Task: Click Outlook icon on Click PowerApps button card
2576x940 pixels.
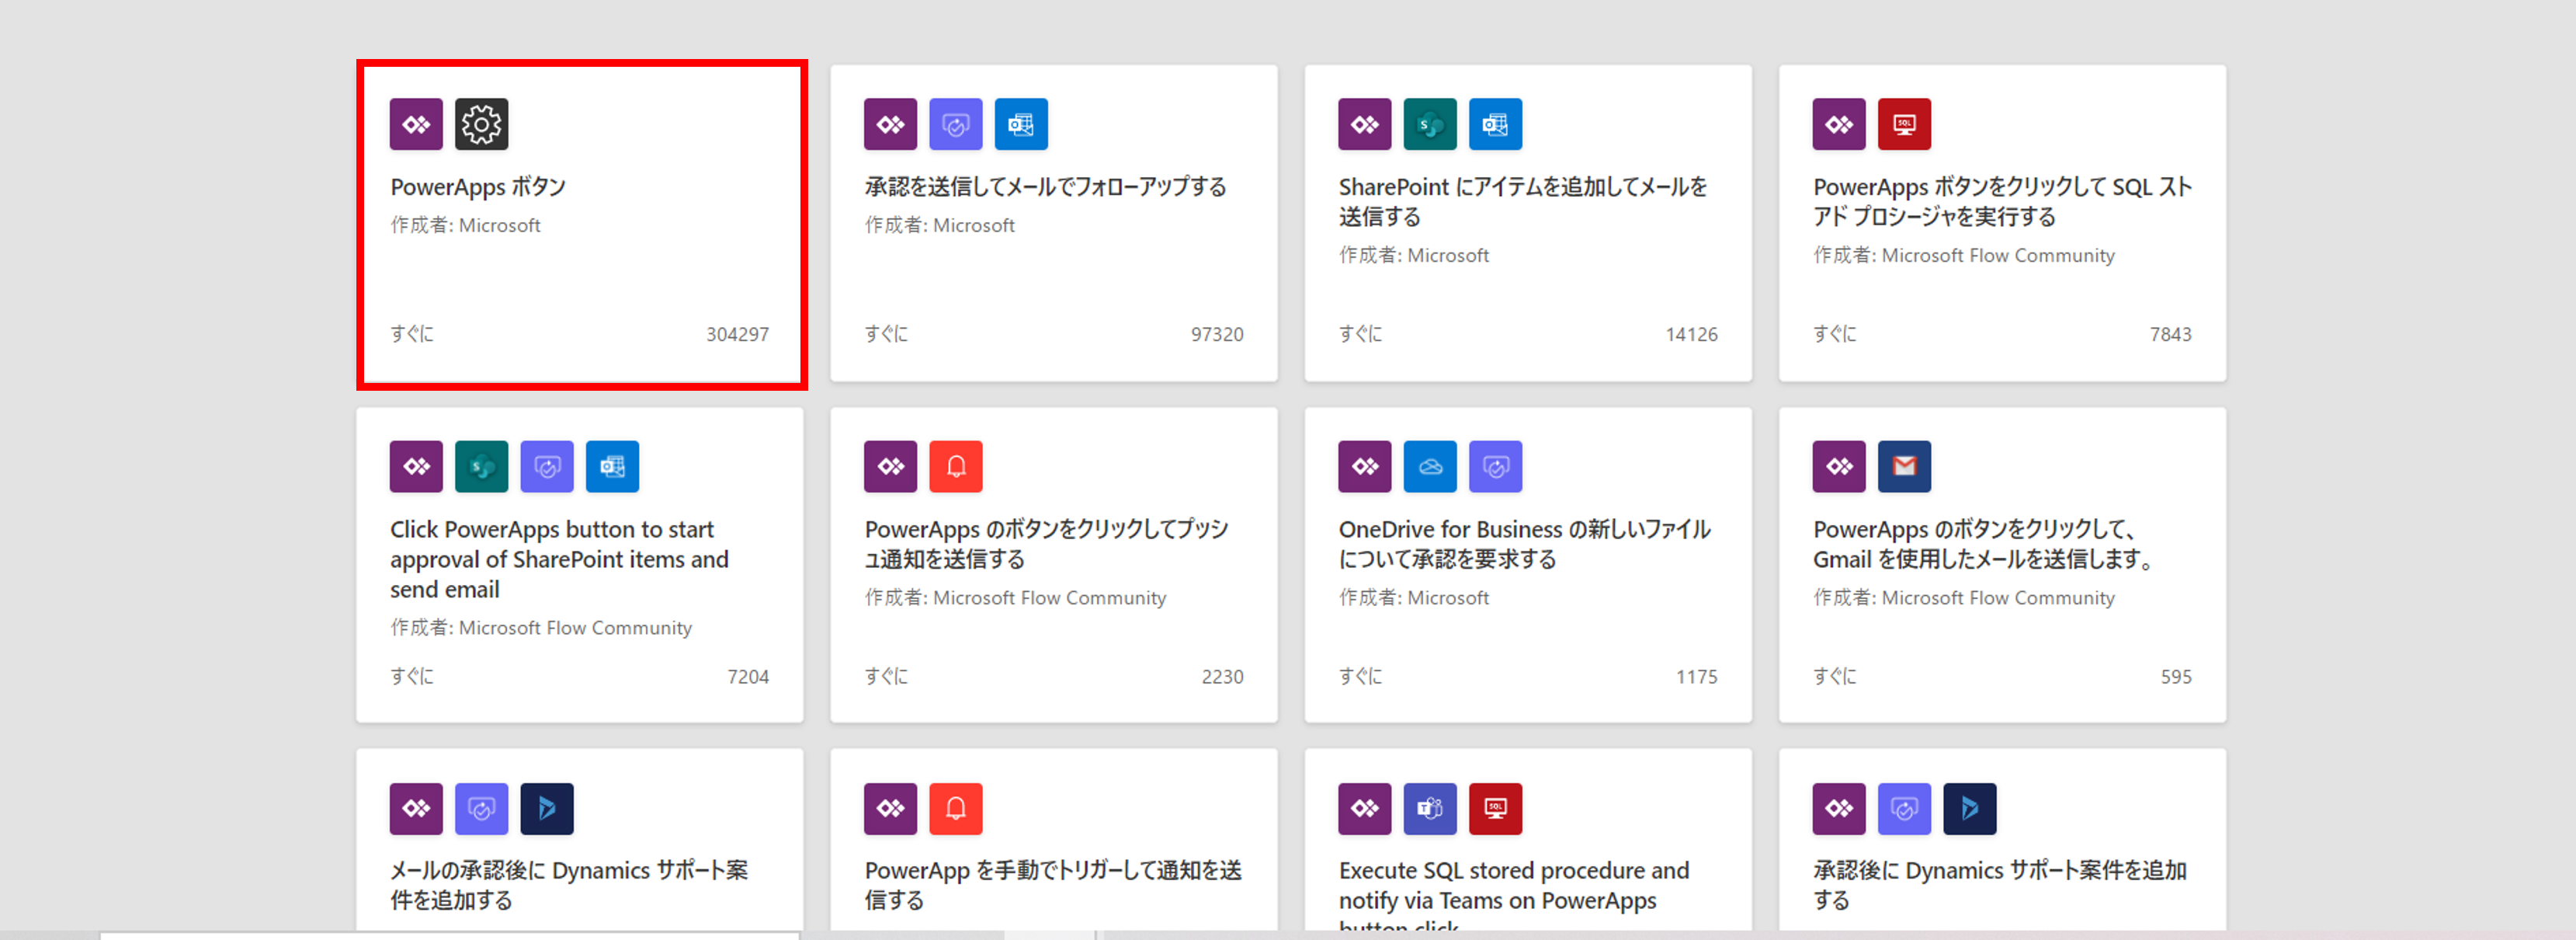Action: [x=612, y=466]
